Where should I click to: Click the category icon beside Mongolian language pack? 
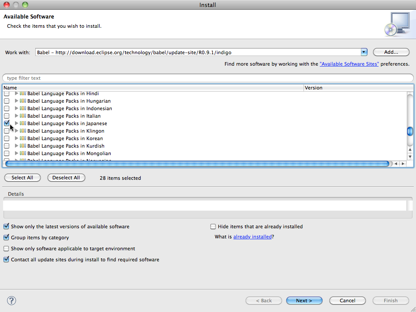23,153
